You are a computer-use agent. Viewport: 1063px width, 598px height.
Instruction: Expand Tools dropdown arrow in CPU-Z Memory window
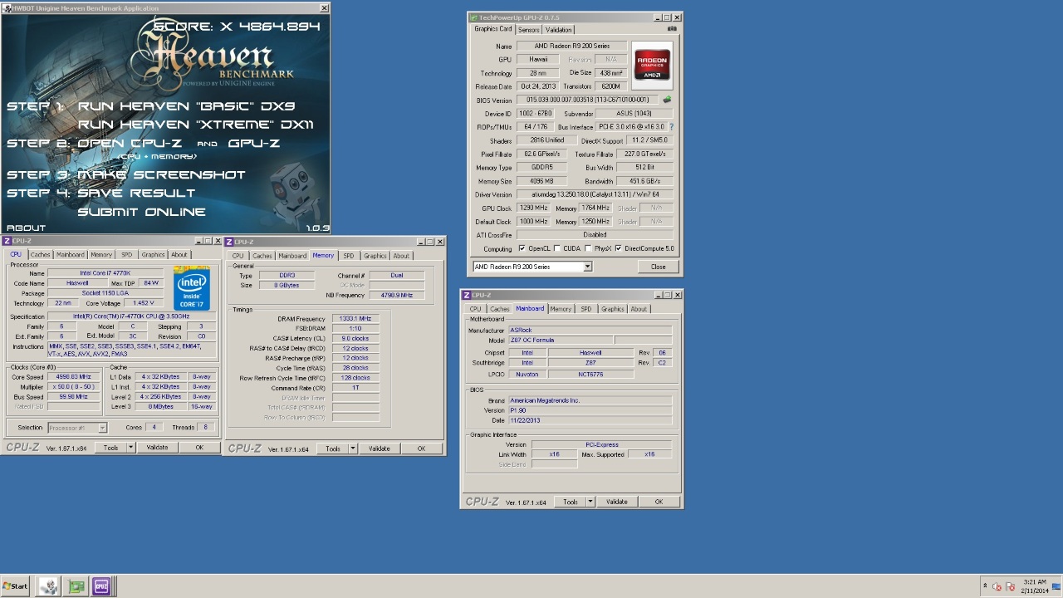point(352,448)
